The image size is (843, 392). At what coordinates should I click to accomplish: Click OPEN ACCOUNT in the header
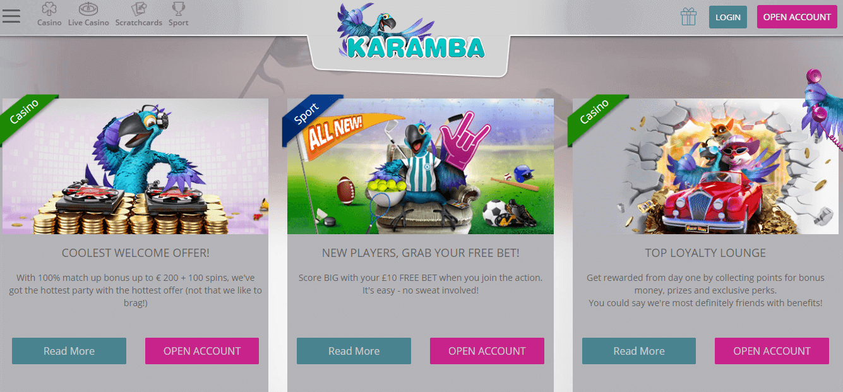coord(797,17)
